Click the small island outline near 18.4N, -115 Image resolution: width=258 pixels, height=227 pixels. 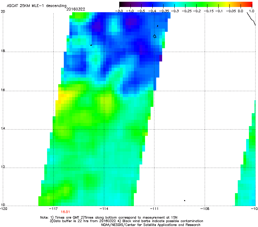pyautogui.click(x=91, y=45)
